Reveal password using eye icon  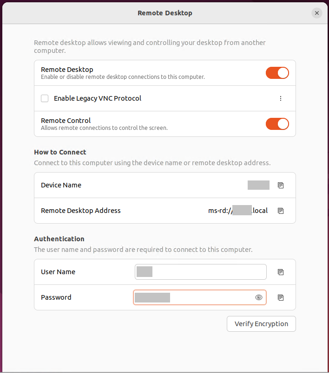click(x=259, y=297)
